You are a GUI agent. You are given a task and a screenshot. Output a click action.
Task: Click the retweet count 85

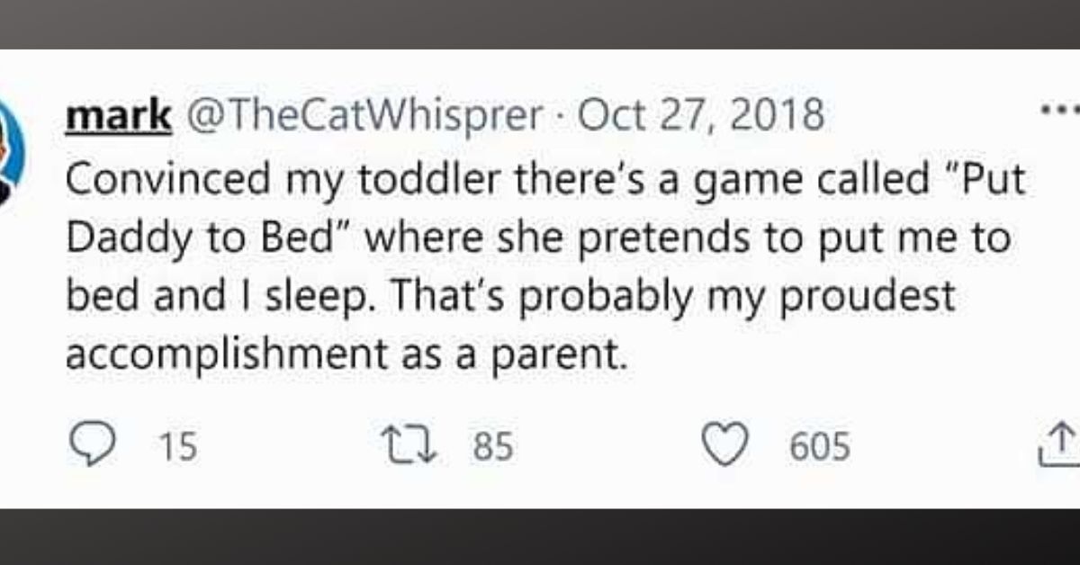click(493, 448)
